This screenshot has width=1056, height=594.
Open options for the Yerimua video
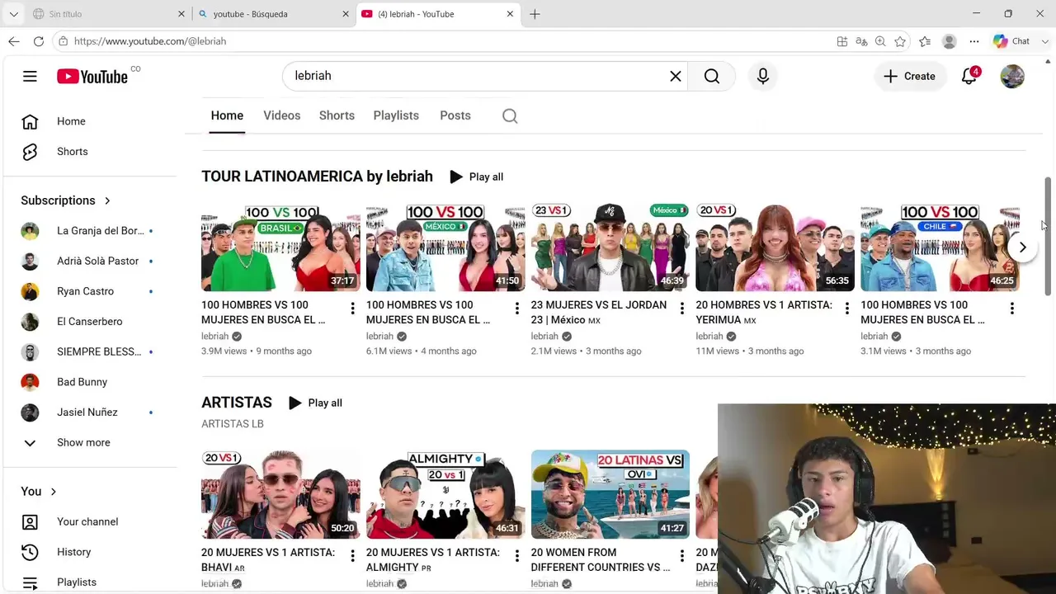pyautogui.click(x=846, y=309)
